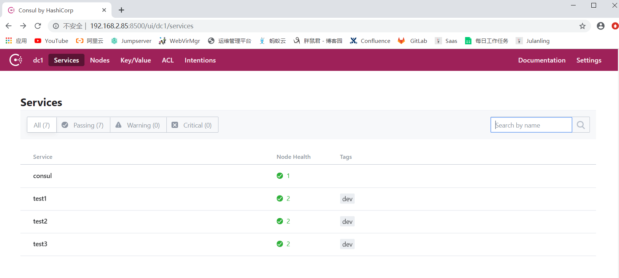Reload the page
This screenshot has width=619, height=278.
coord(38,26)
